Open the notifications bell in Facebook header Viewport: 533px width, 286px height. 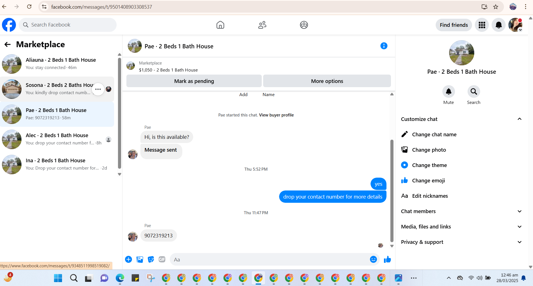(499, 25)
